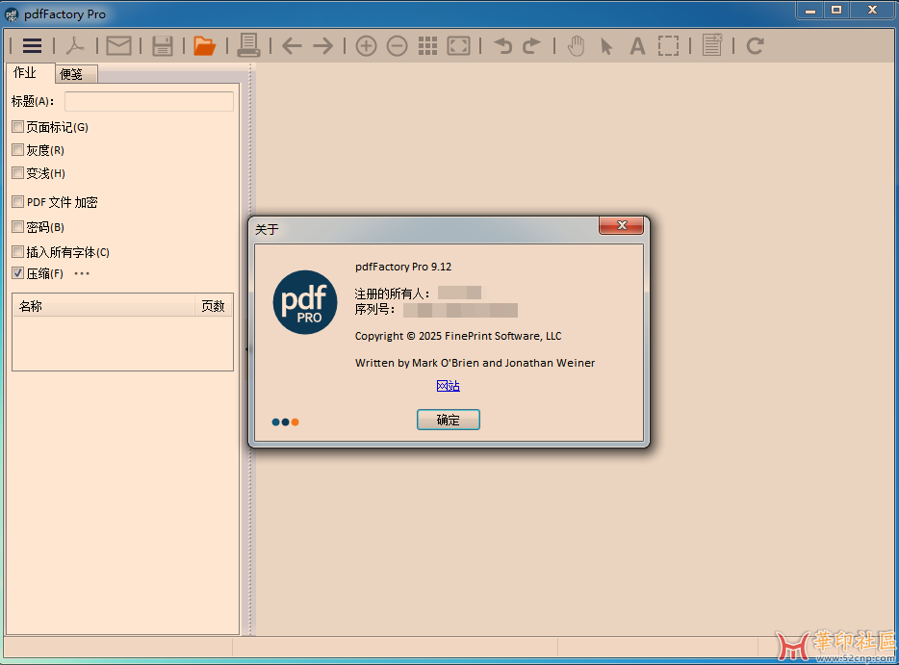The image size is (899, 665).
Task: Click the Acrobat PDF view icon
Action: coord(74,45)
